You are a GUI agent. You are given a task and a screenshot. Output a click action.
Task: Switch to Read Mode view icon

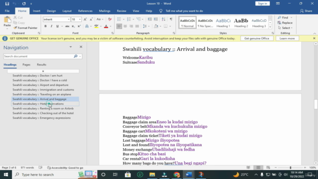pyautogui.click(x=248, y=168)
